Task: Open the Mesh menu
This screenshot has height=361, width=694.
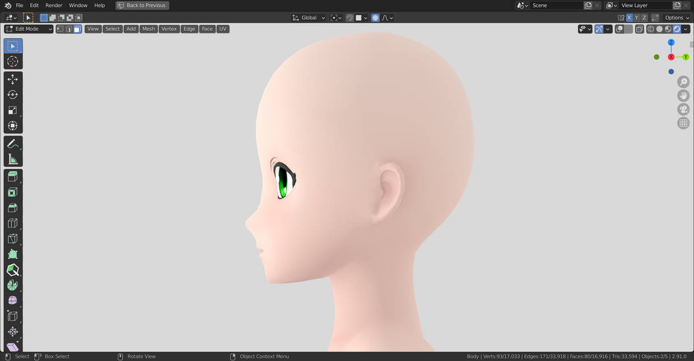Action: pyautogui.click(x=148, y=29)
